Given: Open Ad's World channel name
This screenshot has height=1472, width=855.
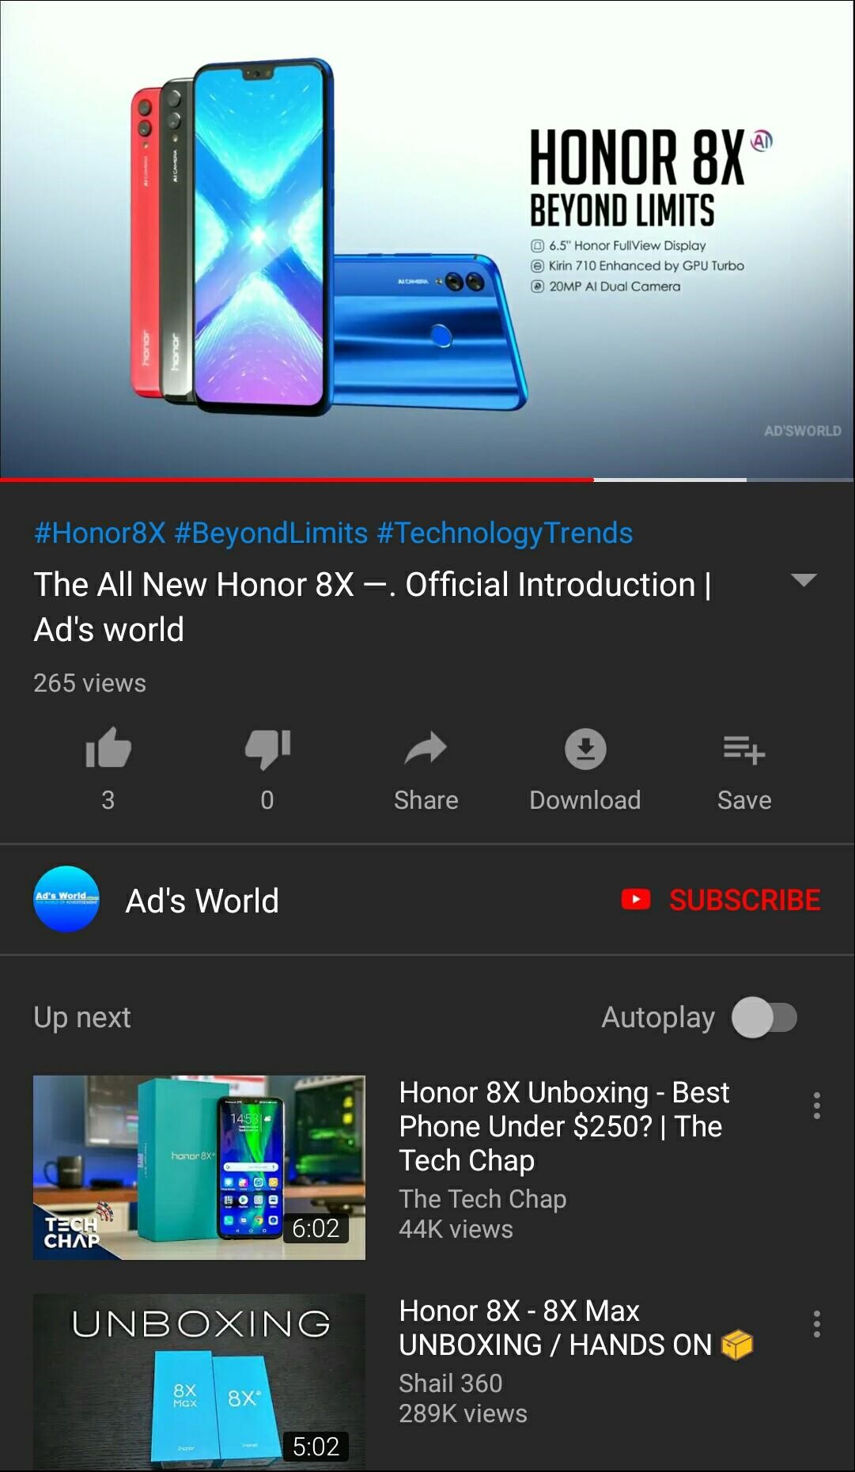Looking at the screenshot, I should (x=202, y=901).
